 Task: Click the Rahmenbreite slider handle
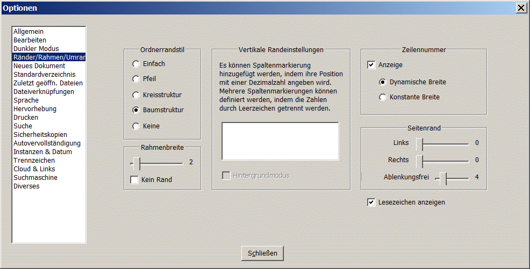point(137,164)
